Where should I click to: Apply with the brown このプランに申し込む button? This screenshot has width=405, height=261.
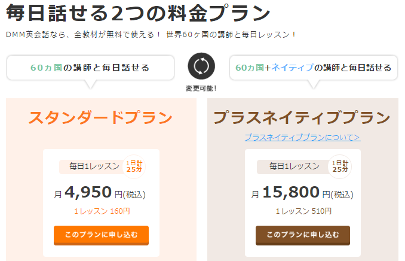point(303,235)
